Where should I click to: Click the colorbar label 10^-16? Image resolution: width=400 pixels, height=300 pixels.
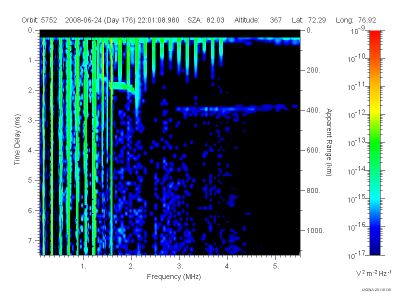(357, 227)
